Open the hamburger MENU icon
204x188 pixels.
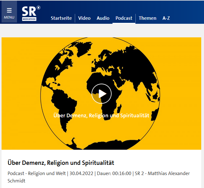[9, 10]
